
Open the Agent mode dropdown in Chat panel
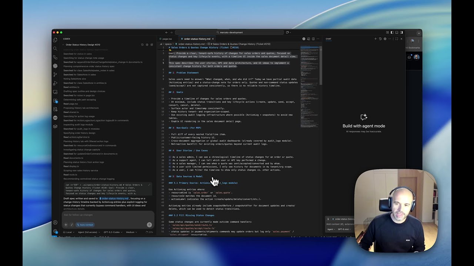(x=331, y=229)
